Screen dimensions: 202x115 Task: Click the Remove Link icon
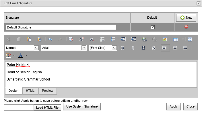[155, 39]
